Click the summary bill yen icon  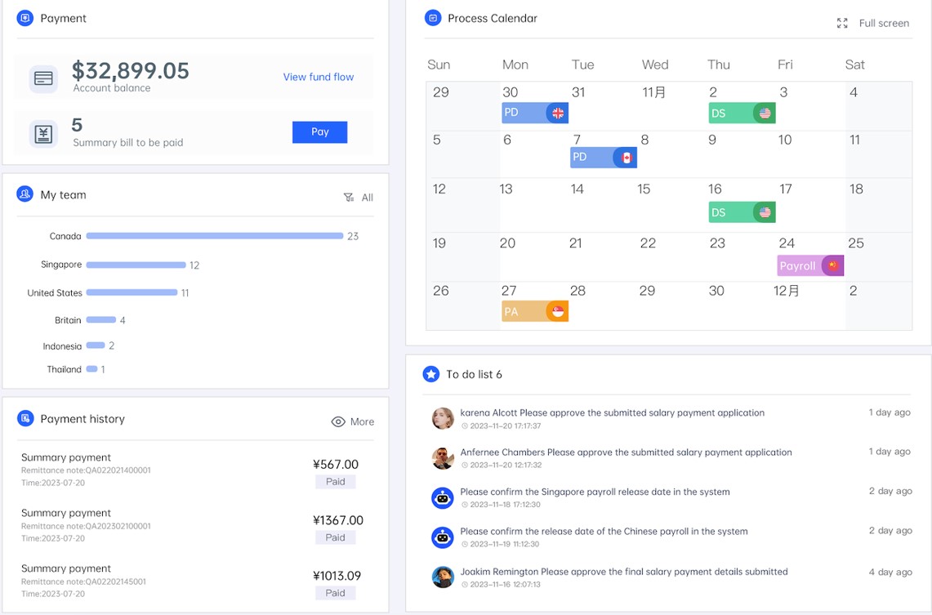click(43, 133)
